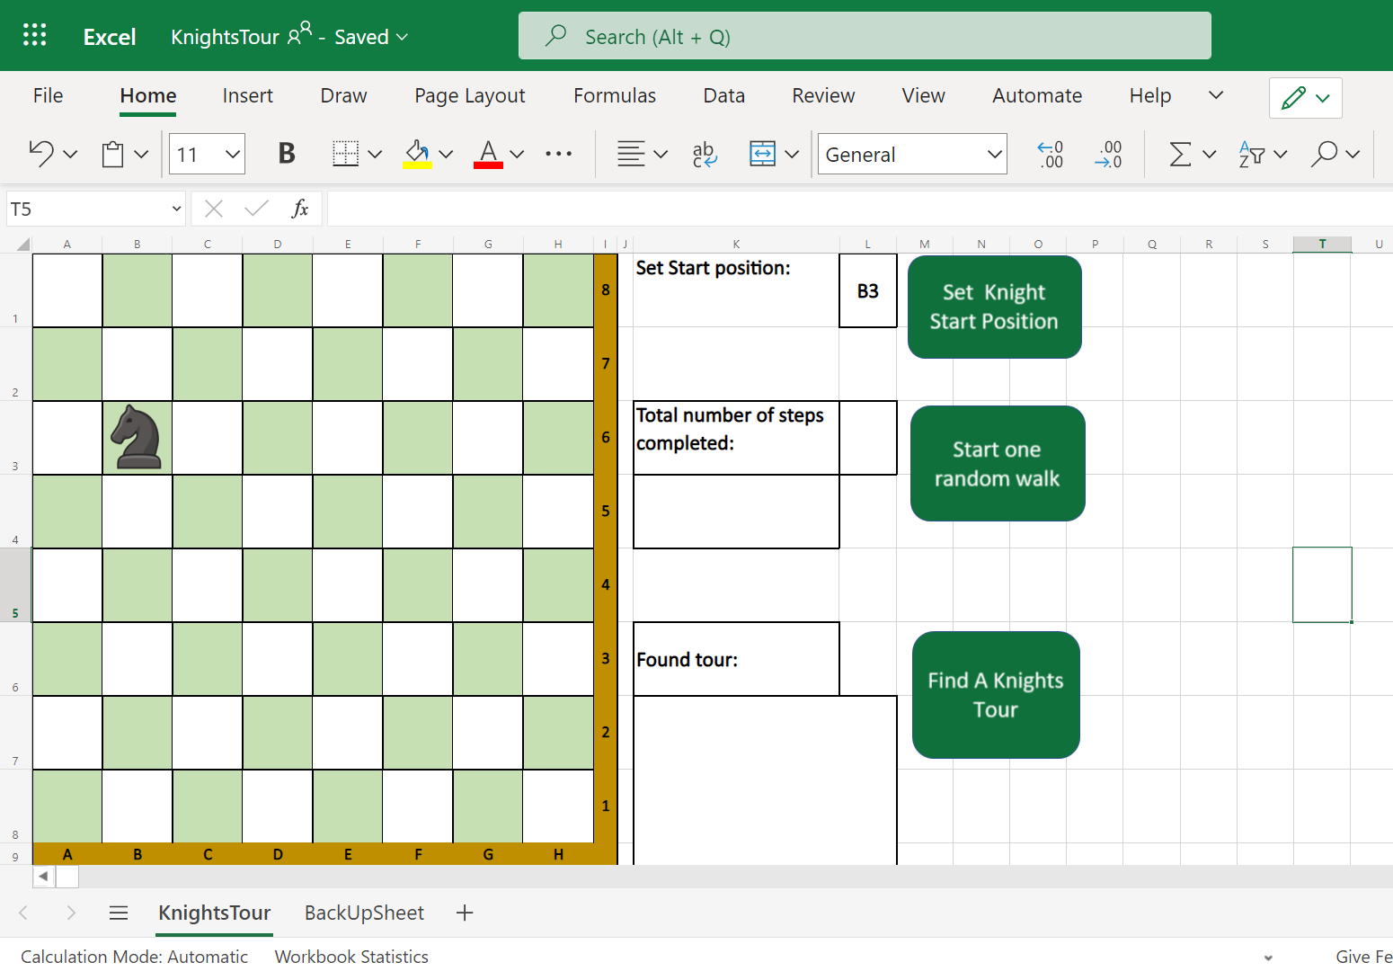Open the Insert Function fx button
Screen dimensions: 1393x971
[x=300, y=209]
